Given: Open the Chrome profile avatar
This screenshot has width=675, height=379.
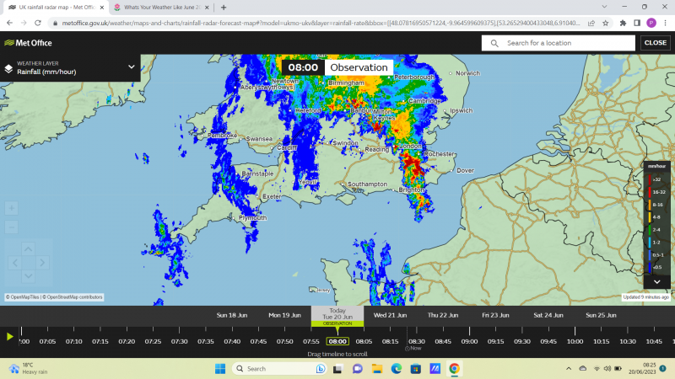Looking at the screenshot, I should 651,23.
